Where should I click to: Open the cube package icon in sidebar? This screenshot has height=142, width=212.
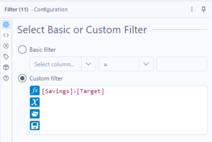click(6, 67)
